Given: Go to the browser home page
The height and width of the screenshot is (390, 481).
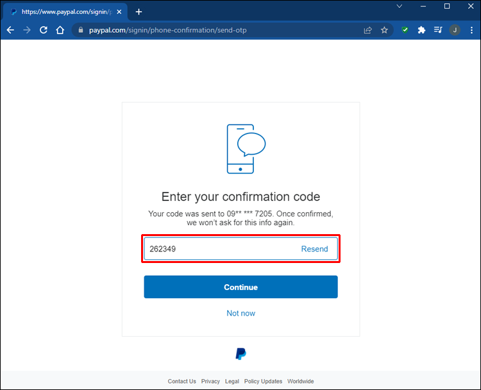Looking at the screenshot, I should click(x=60, y=30).
